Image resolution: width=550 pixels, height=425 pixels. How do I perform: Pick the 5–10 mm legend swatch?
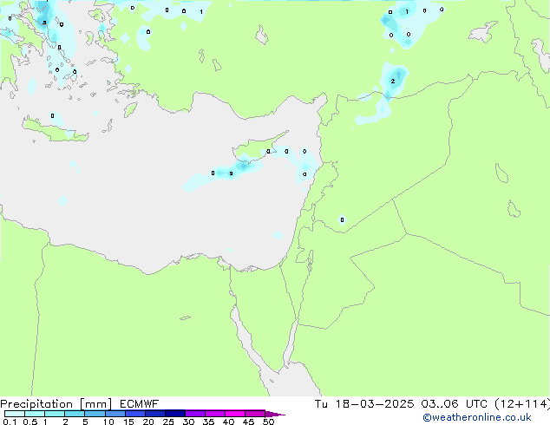coord(95,414)
